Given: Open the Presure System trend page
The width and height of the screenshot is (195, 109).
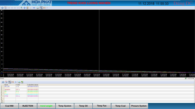Looking at the screenshot, I should pos(139,106).
